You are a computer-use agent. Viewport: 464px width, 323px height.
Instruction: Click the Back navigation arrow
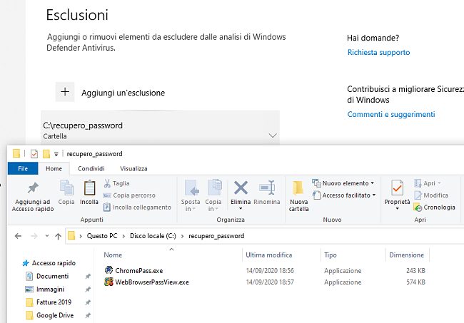tap(18, 236)
